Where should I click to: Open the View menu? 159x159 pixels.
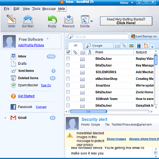[26, 9]
